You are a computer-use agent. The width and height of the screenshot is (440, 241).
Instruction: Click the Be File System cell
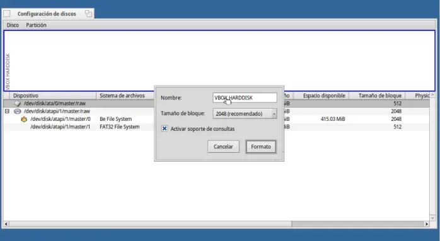coord(115,119)
